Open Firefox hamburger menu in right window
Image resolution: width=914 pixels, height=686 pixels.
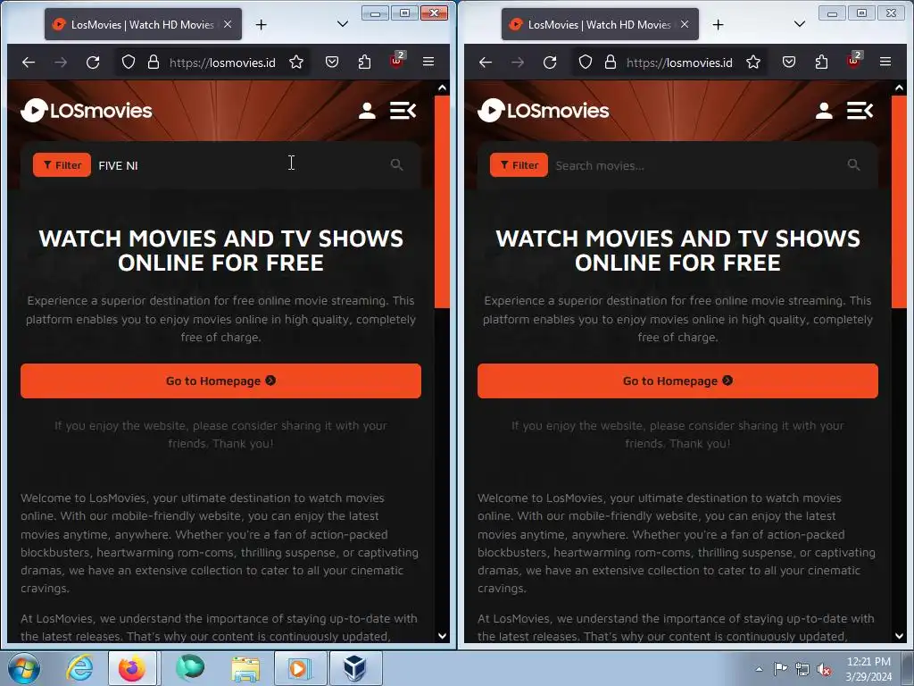click(x=885, y=62)
